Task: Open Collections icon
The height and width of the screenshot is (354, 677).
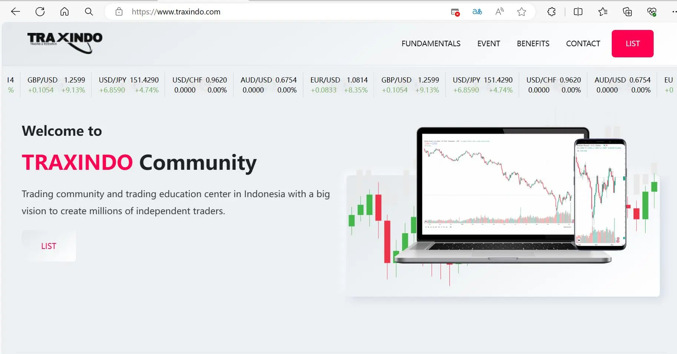Action: [627, 12]
